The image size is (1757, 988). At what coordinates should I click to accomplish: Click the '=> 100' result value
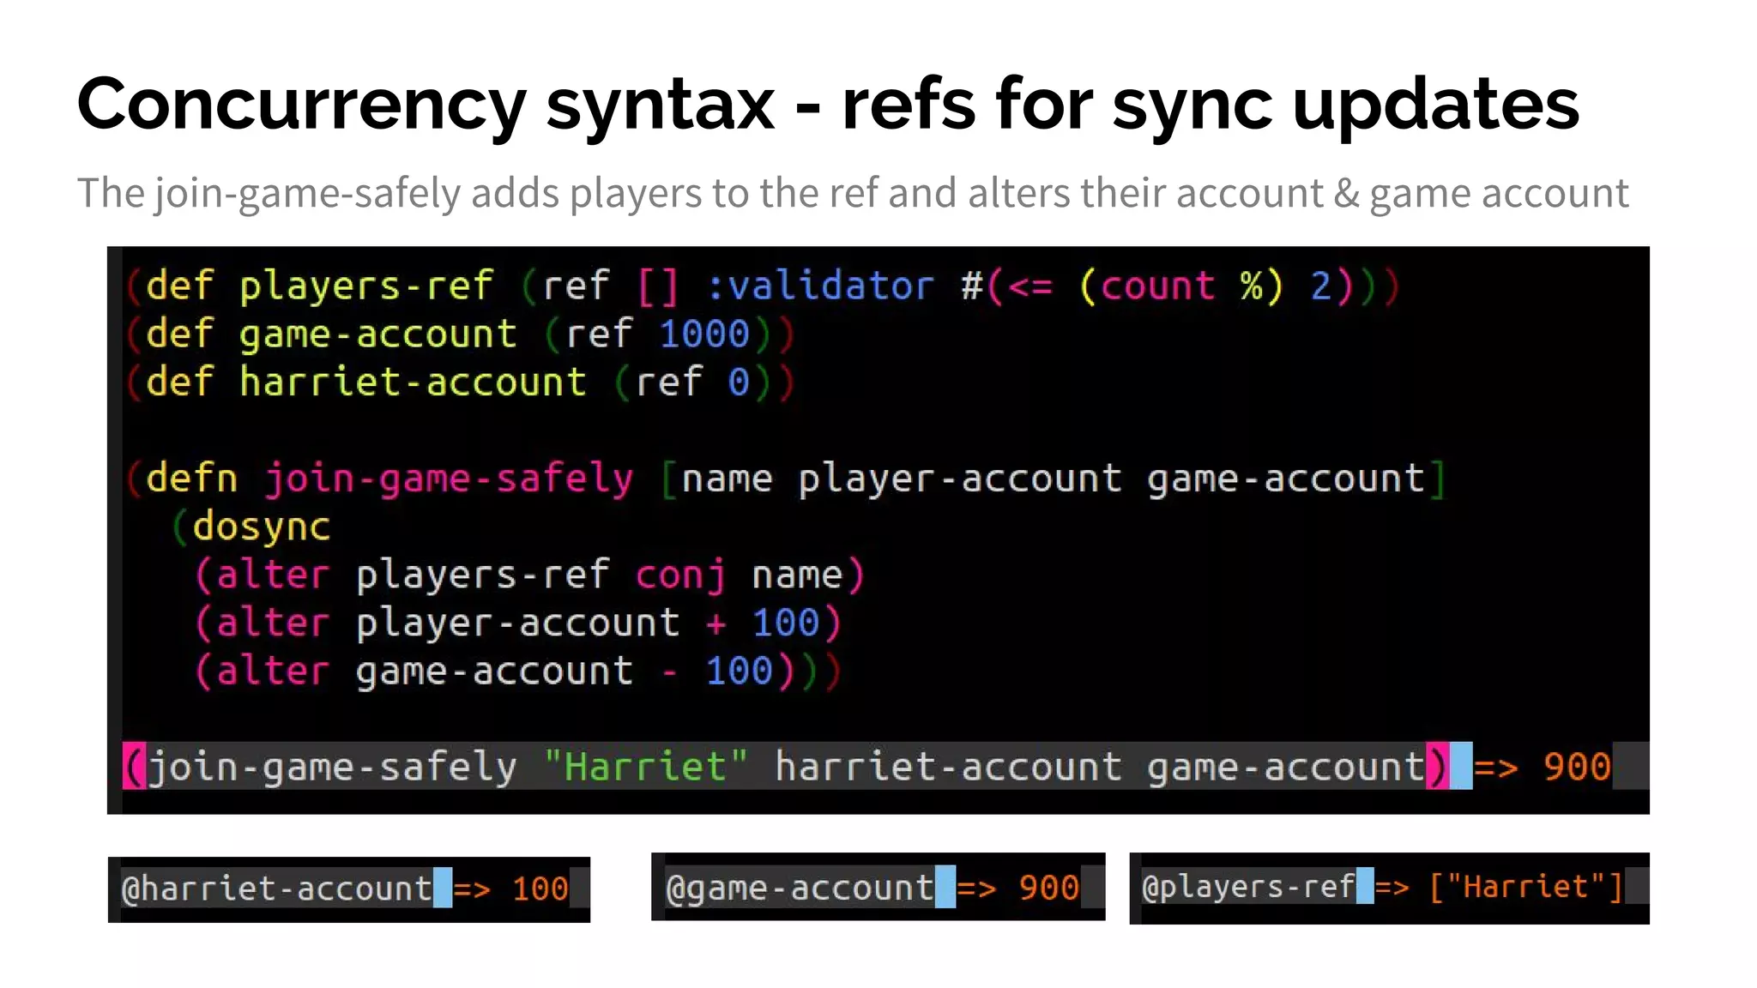[x=511, y=889]
